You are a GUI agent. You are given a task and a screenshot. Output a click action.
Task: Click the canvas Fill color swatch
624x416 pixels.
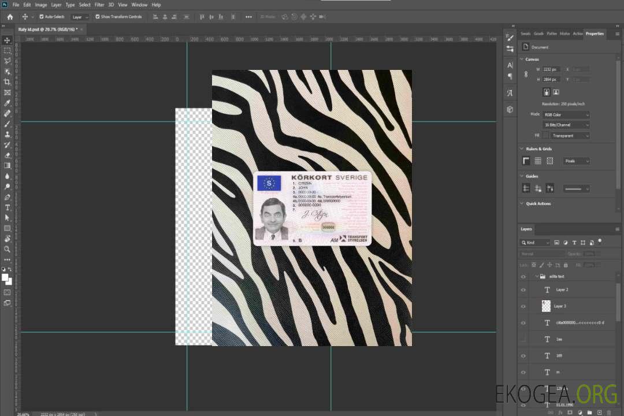click(x=545, y=136)
